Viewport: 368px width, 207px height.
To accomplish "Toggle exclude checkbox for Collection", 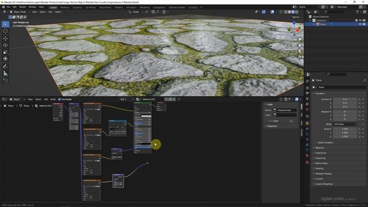I will click(x=356, y=21).
